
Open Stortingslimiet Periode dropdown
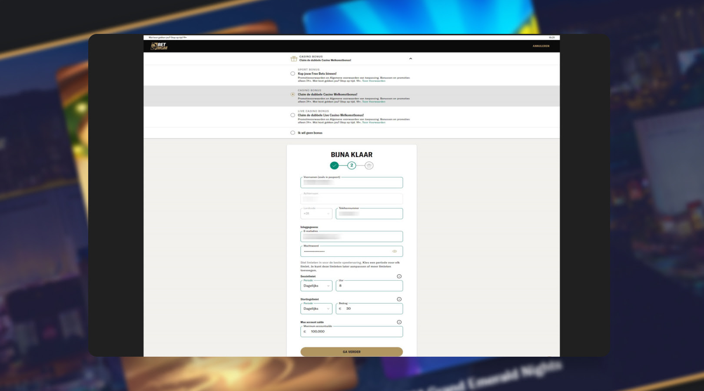[x=316, y=308]
